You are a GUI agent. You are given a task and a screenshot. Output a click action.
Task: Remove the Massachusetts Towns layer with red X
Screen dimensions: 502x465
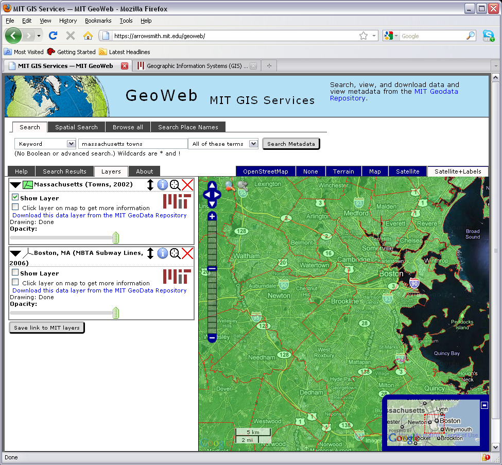[x=187, y=184]
